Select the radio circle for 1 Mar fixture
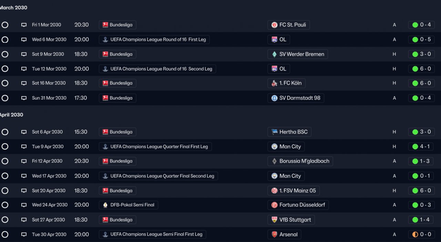 click(5, 25)
